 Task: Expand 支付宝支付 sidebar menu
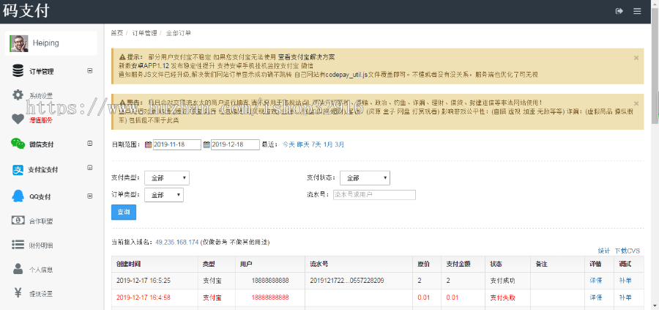click(x=89, y=168)
